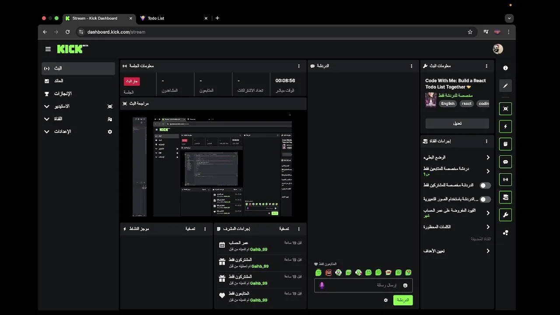Expand 'الإعدادات' settings section in sidebar

coord(78,132)
